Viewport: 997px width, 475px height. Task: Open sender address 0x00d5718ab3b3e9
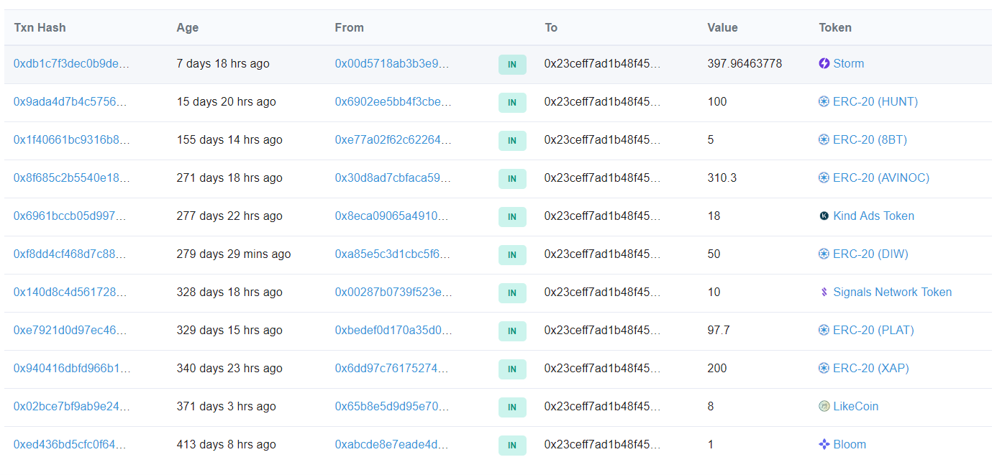click(392, 63)
